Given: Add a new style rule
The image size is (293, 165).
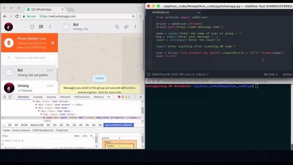Looking at the screenshot, I should [x=91, y=136].
